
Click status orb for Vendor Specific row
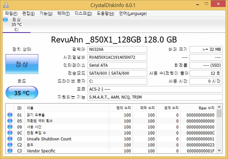point(10,151)
